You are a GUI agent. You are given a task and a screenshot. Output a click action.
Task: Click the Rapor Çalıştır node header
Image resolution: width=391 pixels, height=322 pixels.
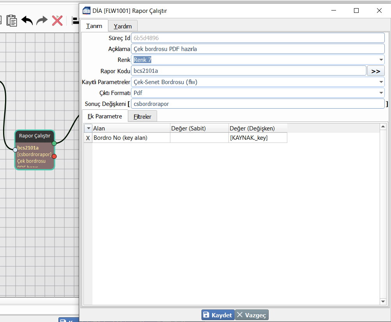pos(35,136)
